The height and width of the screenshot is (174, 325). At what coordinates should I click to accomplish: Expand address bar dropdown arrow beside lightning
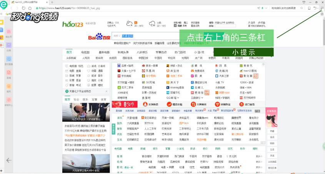(x=266, y=8)
